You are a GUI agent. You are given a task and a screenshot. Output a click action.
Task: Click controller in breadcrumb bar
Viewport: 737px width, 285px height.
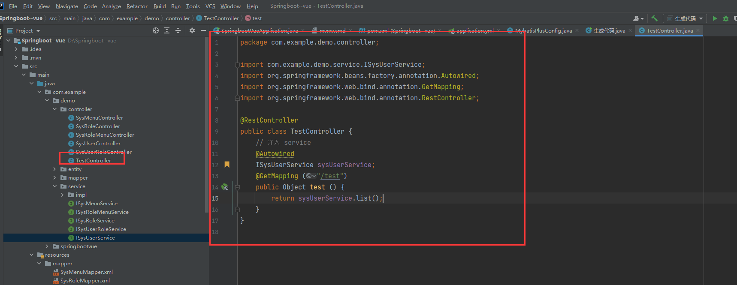click(x=178, y=18)
